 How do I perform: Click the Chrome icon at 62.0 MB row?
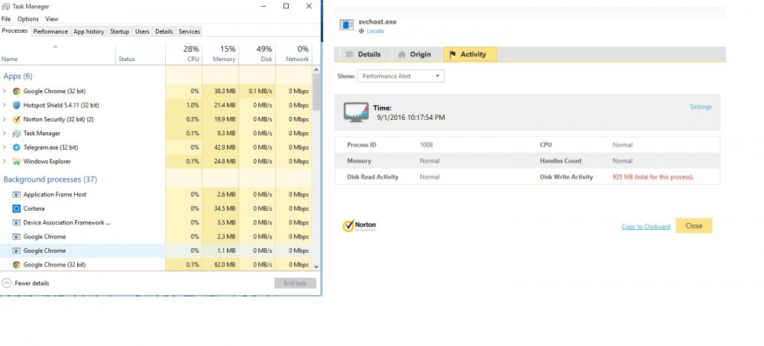pyautogui.click(x=17, y=264)
